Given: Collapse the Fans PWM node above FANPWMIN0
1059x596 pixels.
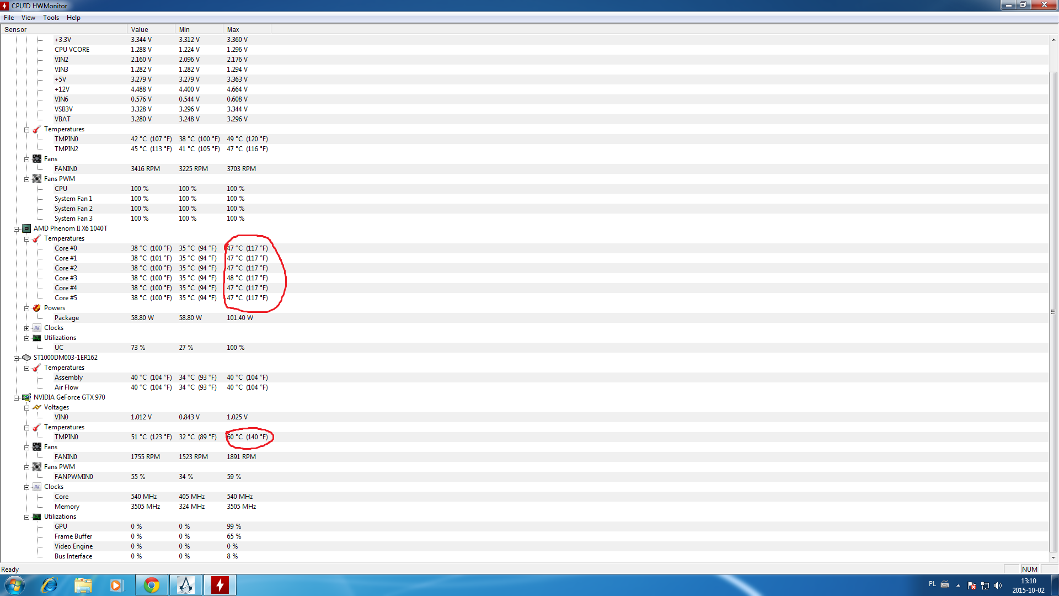Looking at the screenshot, I should 26,467.
